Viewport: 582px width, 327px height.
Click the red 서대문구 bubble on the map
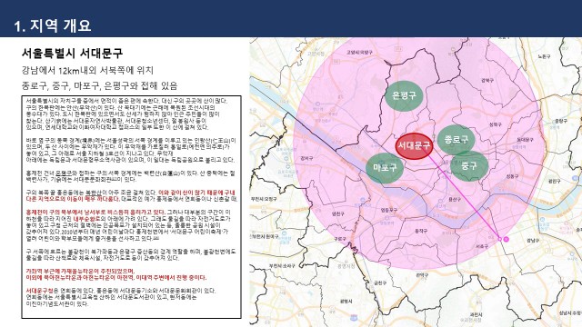pyautogui.click(x=415, y=145)
